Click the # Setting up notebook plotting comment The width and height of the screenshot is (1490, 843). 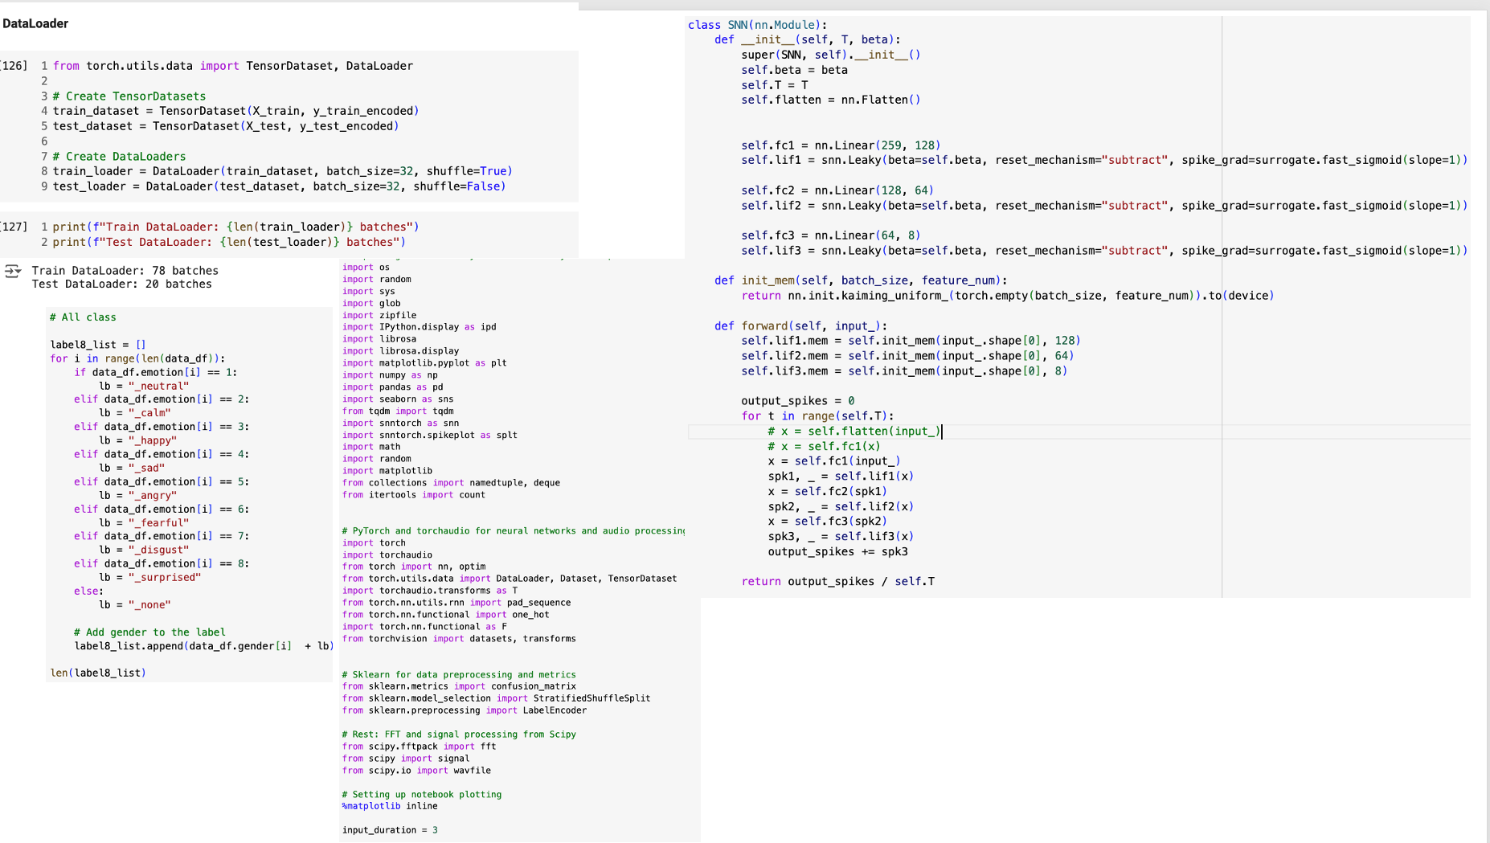click(x=421, y=794)
